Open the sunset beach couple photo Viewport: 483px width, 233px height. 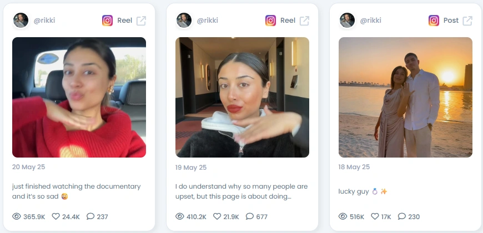click(x=405, y=97)
